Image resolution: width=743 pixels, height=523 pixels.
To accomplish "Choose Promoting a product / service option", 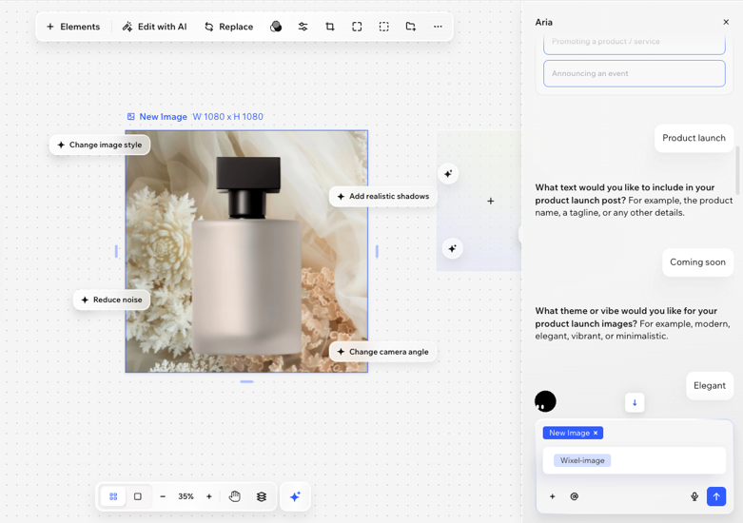I will [x=634, y=43].
